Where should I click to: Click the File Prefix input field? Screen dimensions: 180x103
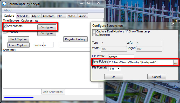121,56
